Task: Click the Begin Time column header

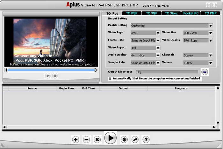Action: point(67,88)
